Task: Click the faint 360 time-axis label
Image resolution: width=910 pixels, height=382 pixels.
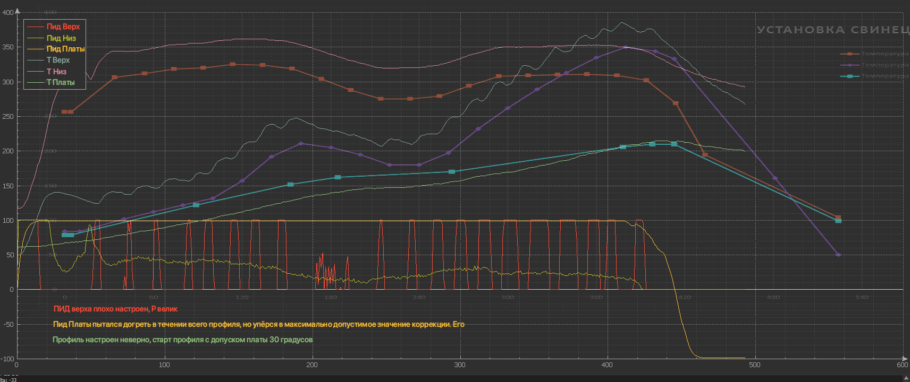Action: [596, 297]
